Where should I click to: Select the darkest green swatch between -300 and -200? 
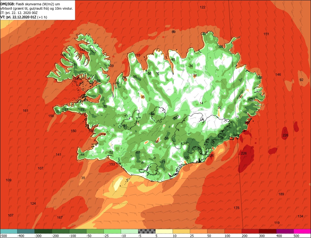point(43,231)
